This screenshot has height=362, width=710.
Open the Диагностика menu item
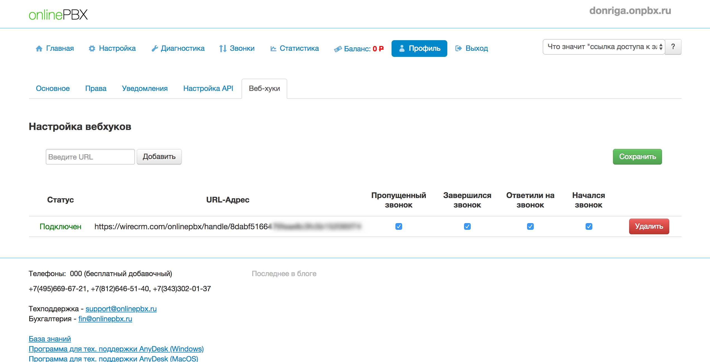click(x=178, y=49)
